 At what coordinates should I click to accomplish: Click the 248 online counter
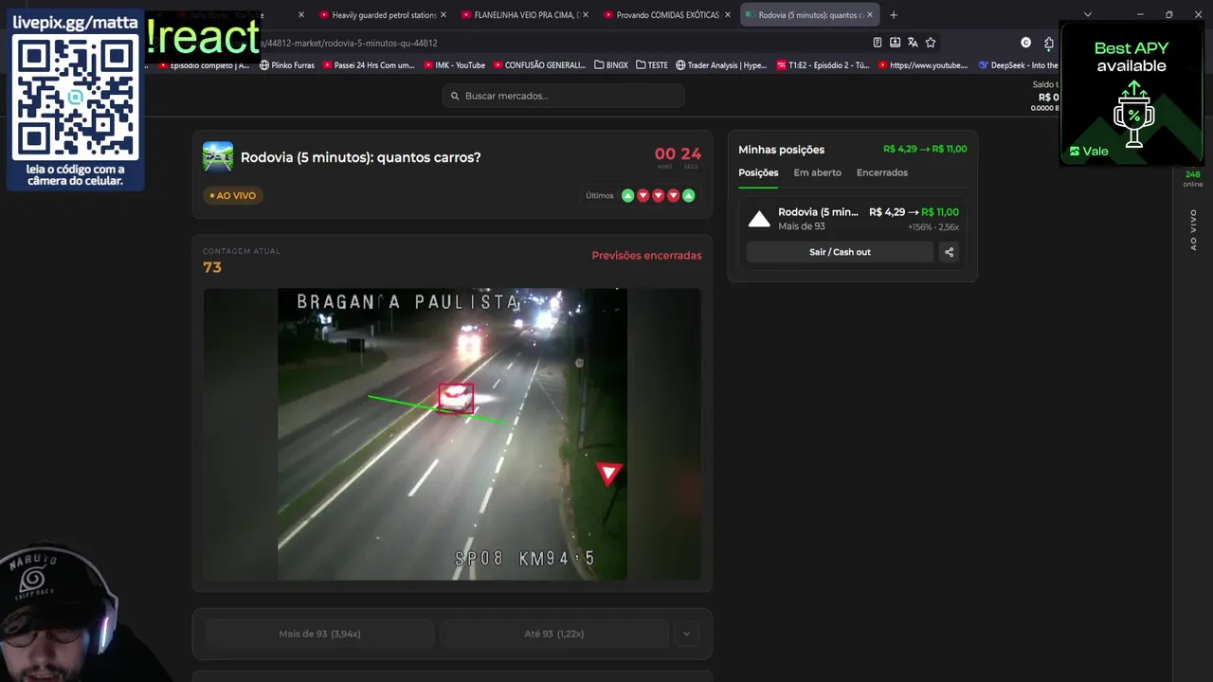[1192, 179]
